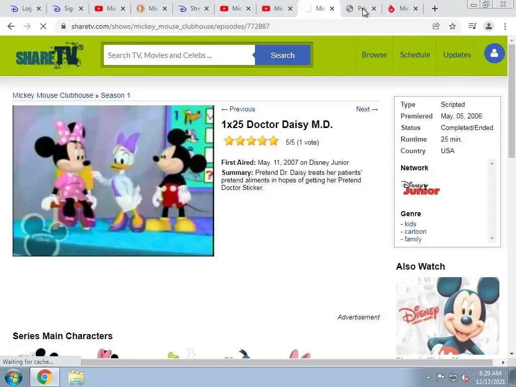Click the episode title 1x25 Doctor Daisy M.D.
516x387 pixels.
277,124
